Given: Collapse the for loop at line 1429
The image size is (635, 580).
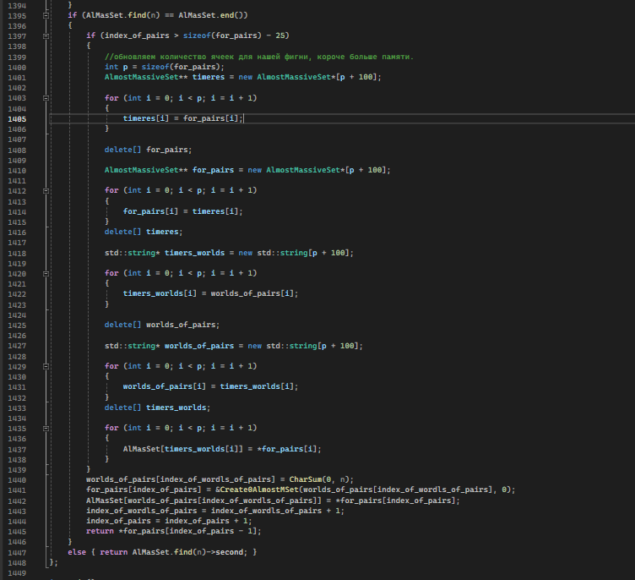Looking at the screenshot, I should point(46,366).
